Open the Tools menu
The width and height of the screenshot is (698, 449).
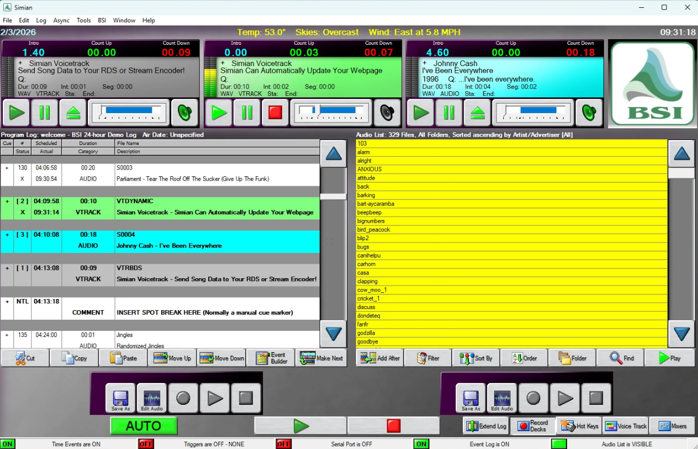pos(83,20)
